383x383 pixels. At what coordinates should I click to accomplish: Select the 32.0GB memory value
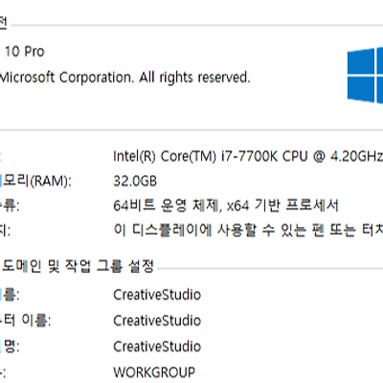(135, 181)
